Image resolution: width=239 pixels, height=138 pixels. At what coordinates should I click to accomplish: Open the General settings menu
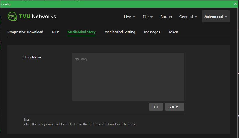pyautogui.click(x=186, y=17)
